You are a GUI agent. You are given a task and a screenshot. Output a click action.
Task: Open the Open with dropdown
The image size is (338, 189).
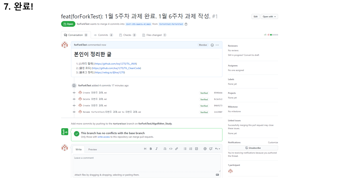(269, 16)
